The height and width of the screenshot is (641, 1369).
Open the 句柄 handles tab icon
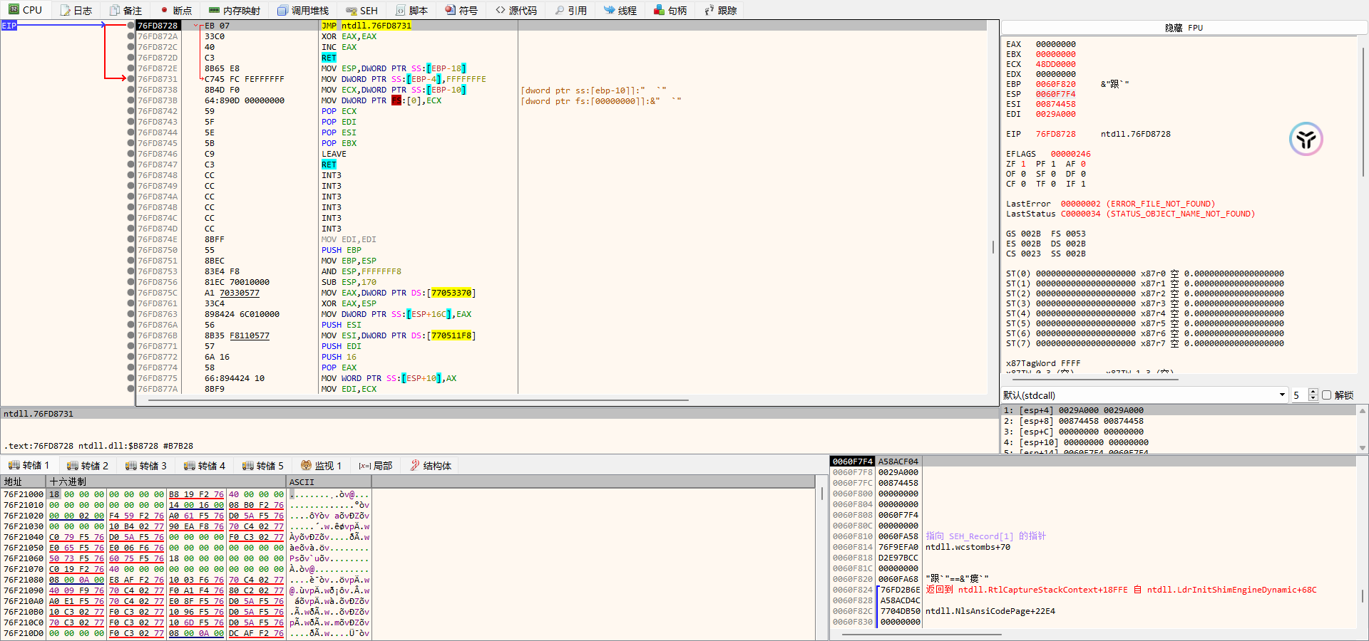click(x=659, y=11)
